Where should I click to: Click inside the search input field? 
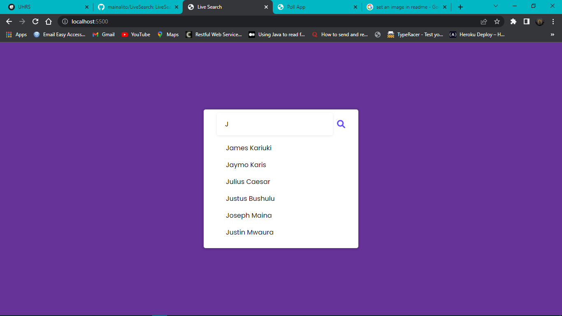point(274,123)
